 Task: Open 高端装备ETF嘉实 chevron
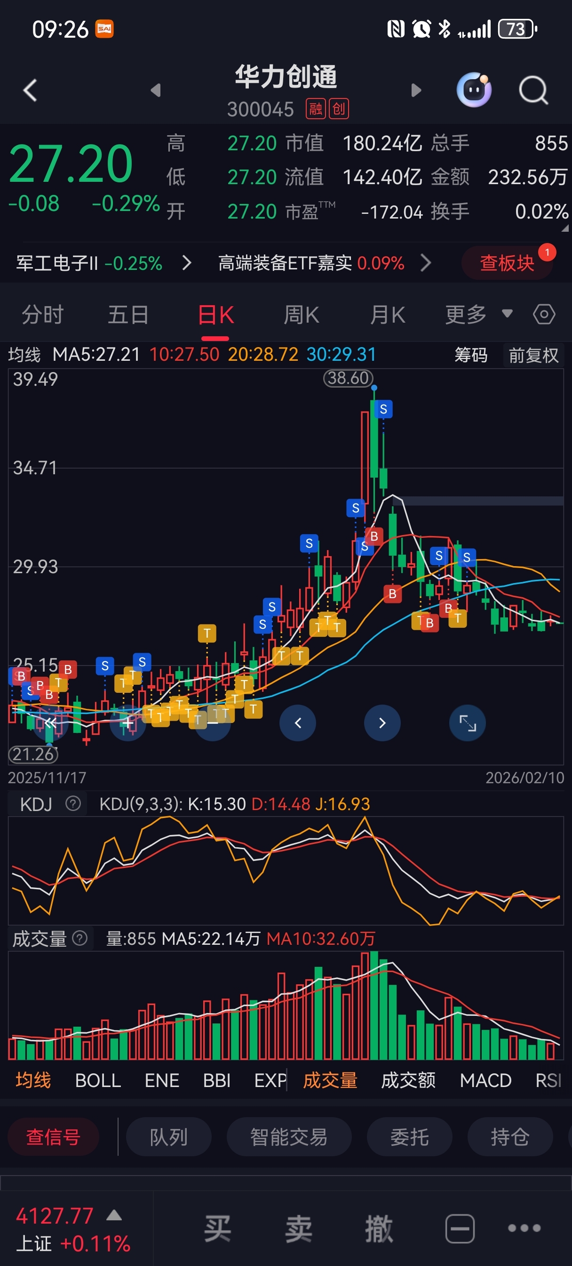pyautogui.click(x=426, y=263)
